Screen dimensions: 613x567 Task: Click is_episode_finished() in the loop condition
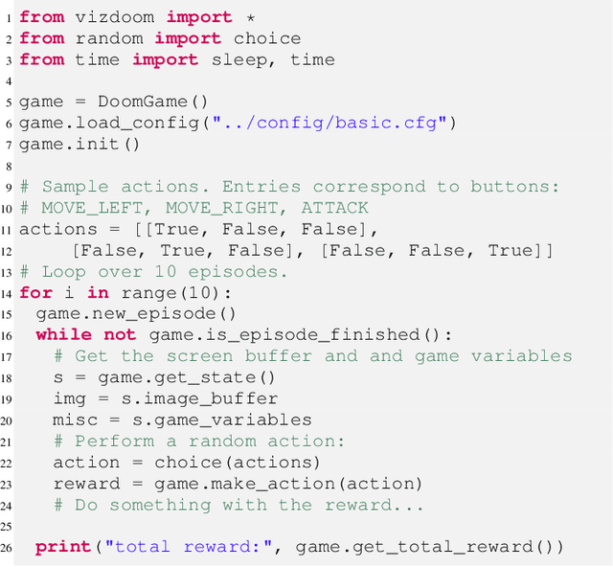pos(307,335)
